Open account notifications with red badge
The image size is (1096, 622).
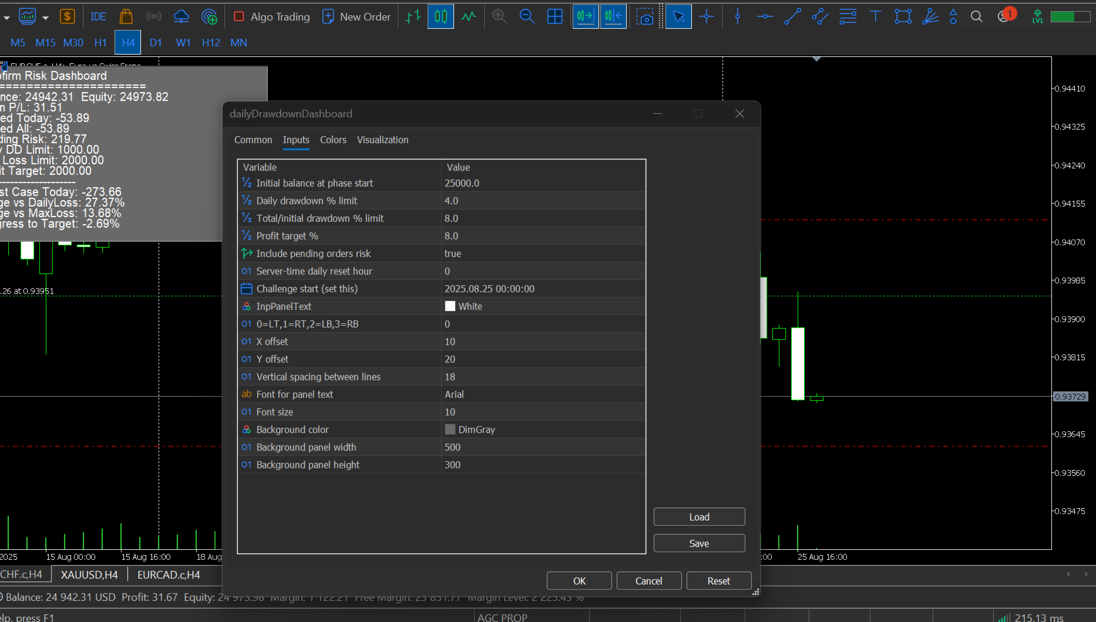pos(1006,15)
